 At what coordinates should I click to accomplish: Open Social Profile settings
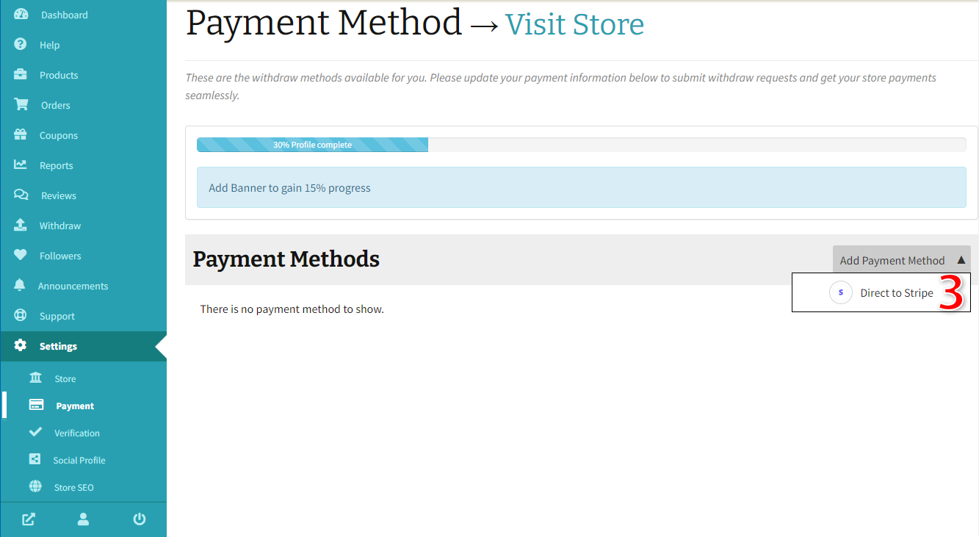[x=79, y=461]
